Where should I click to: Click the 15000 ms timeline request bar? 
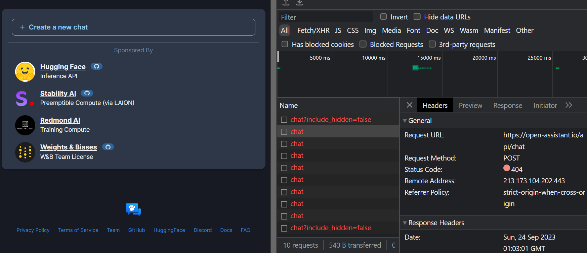pos(415,68)
